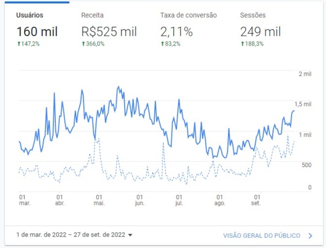Click the 01 set. label on the chart axis

[256, 200]
